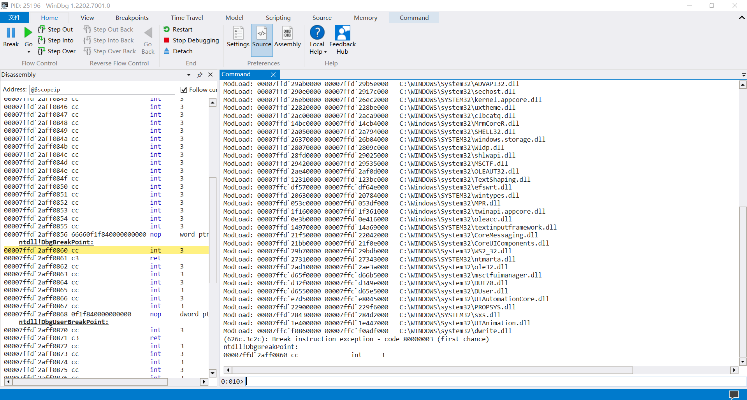
Task: Click Command output vertical scrollbar thumb
Action: (x=743, y=282)
